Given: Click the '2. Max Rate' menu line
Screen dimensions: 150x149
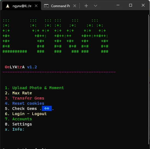Looking at the screenshot, I should point(18,93).
